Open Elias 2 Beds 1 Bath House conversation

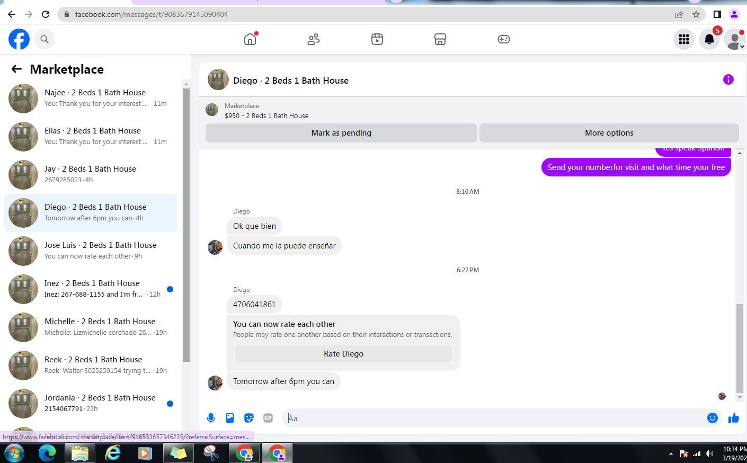91,137
